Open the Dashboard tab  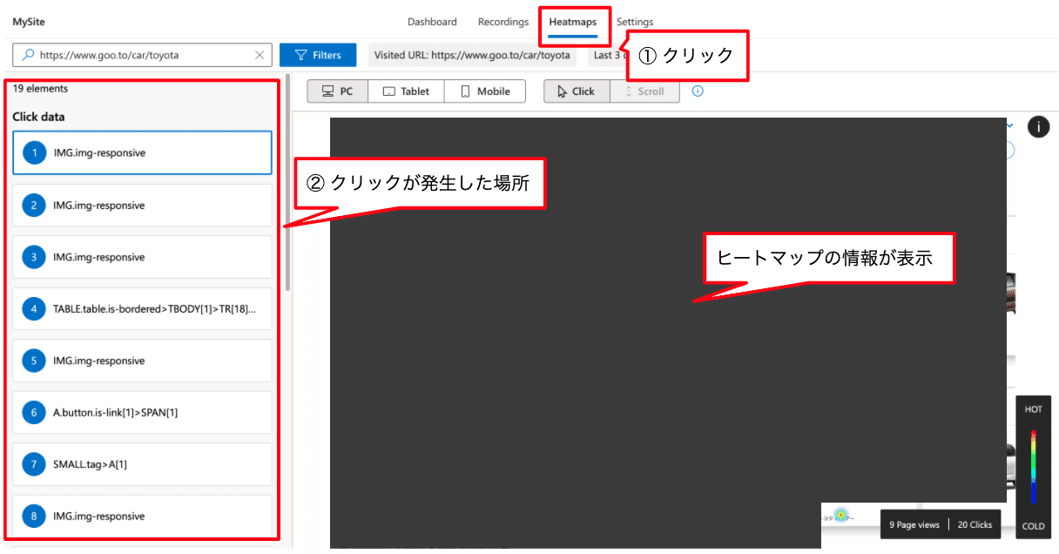click(432, 22)
